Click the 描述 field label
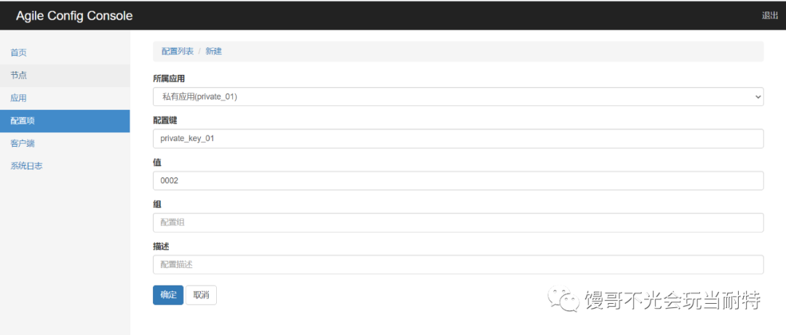 [161, 246]
